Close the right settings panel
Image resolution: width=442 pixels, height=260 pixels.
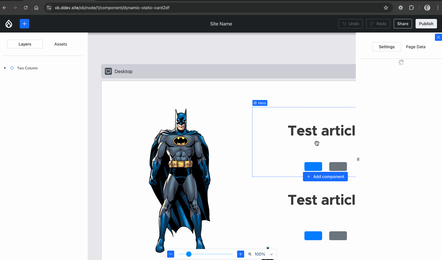click(438, 37)
